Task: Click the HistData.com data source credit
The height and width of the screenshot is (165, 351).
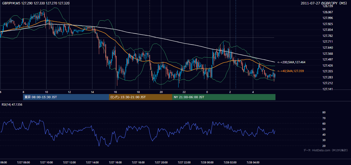Action: coord(326,150)
